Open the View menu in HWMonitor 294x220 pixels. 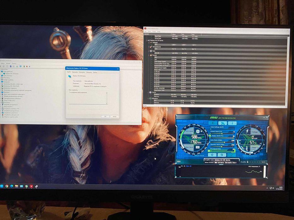coord(149,31)
